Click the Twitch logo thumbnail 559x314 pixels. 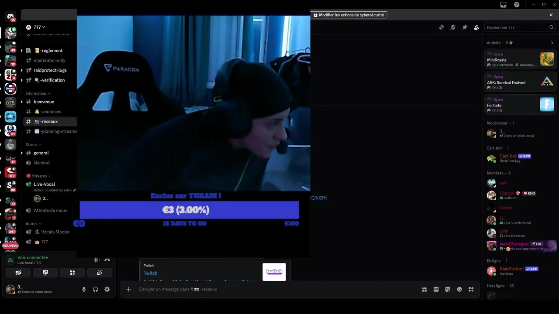pyautogui.click(x=274, y=272)
